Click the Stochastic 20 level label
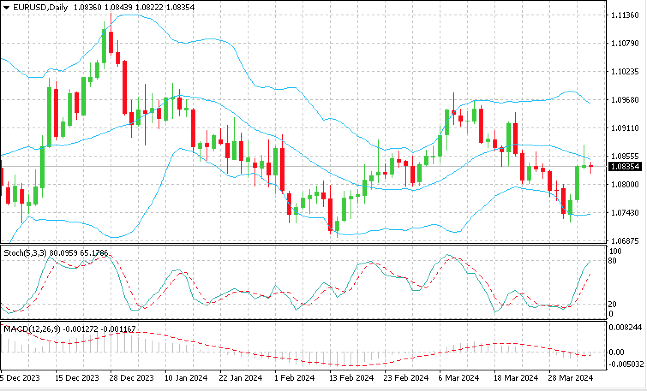 (612, 304)
